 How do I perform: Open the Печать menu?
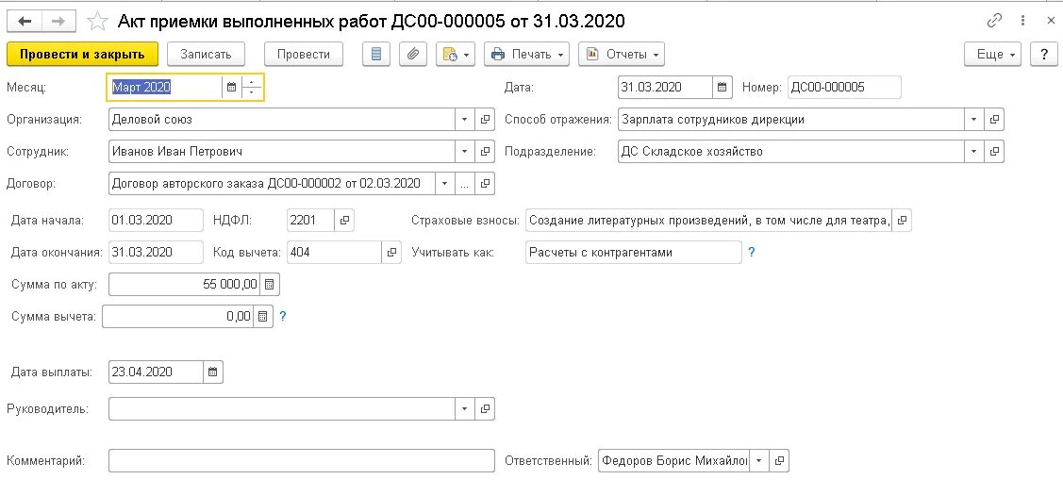point(527,55)
